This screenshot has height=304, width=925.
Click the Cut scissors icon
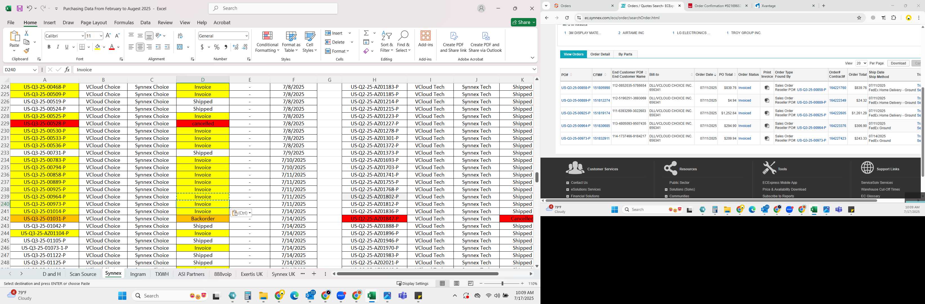click(x=26, y=33)
